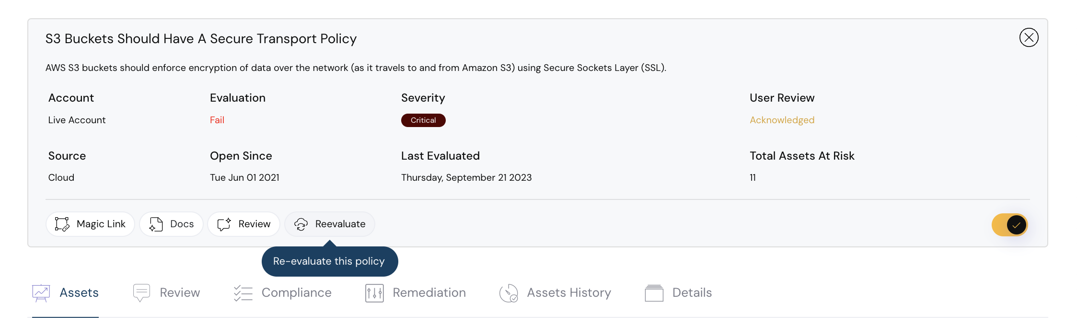Viewport: 1077px width, 326px height.
Task: Click the Critical severity badge
Action: pos(423,120)
